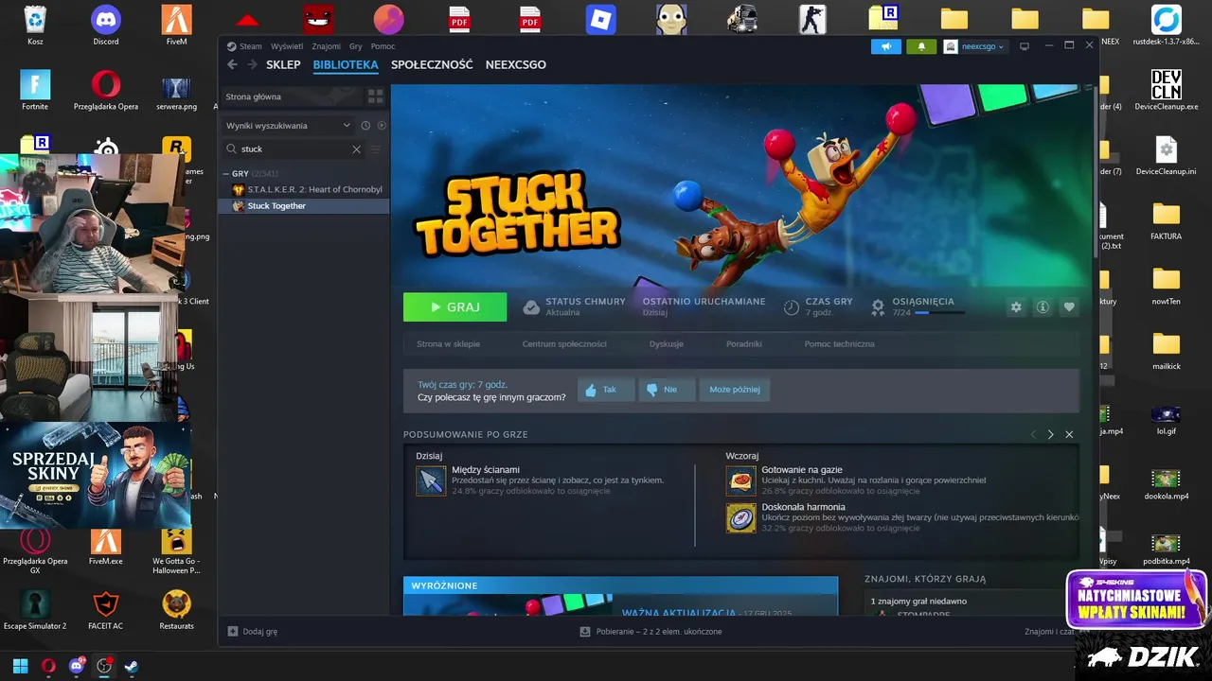Open the Steam announcements megaphone icon
This screenshot has width=1212, height=681.
[x=886, y=46]
